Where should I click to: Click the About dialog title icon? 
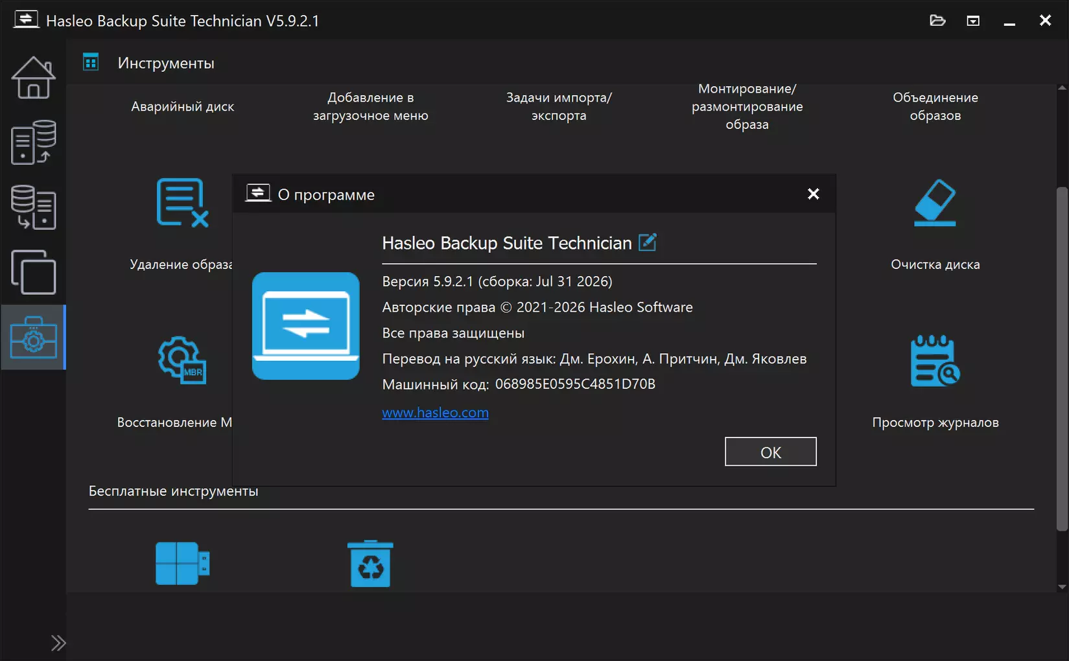(x=258, y=193)
